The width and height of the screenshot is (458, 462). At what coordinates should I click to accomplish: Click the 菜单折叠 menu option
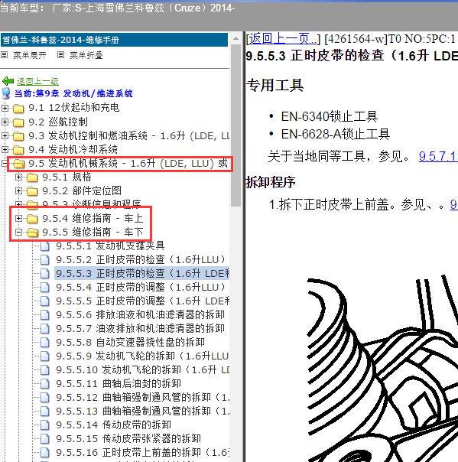pos(86,55)
